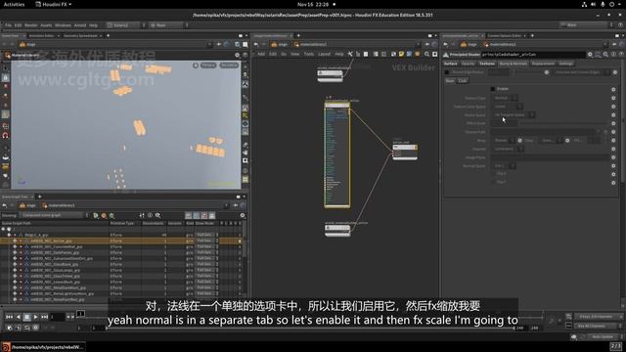The image size is (626, 352).
Task: Open the viewport display options gear
Action: click(x=237, y=55)
